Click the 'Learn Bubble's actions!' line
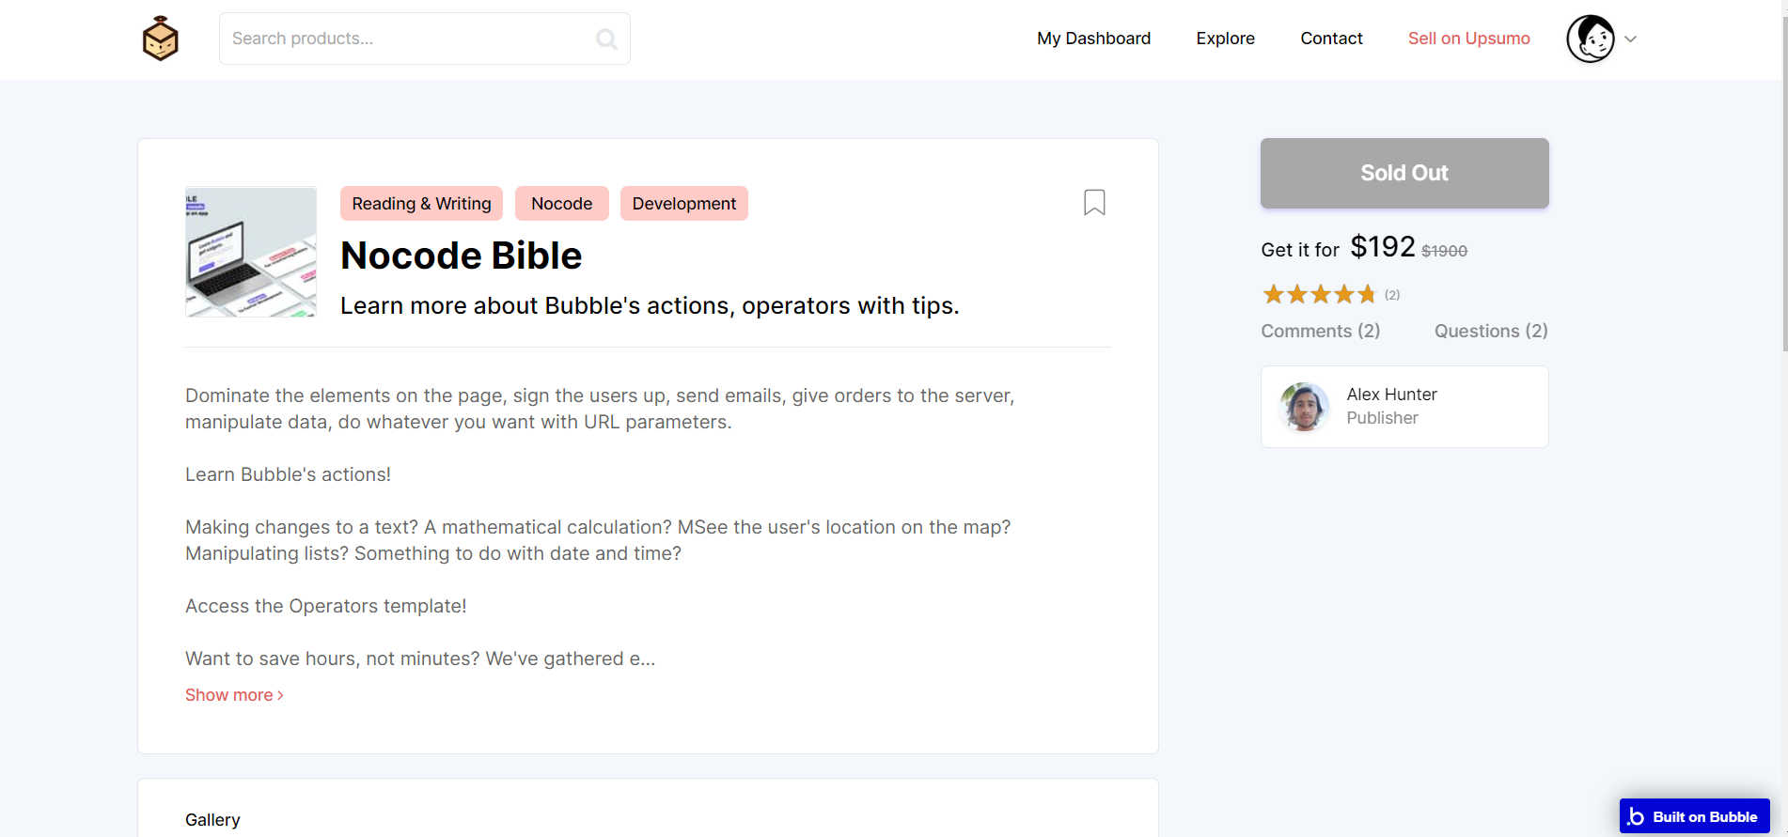Screen dimensions: 1788x837 (288, 474)
